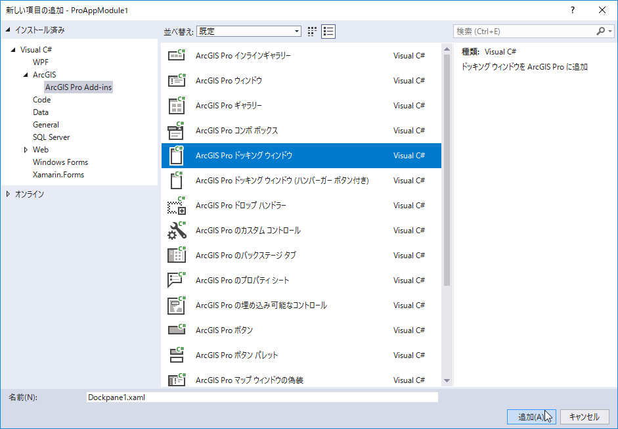Screen dimensions: 618x429
Task: Click the ArcGIS Pro ウィンドウ template icon
Action: 177,80
